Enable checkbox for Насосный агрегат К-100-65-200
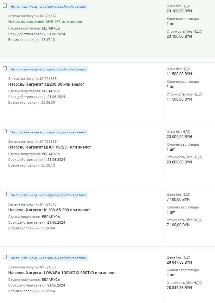This screenshot has height=303, width=215. (5, 194)
